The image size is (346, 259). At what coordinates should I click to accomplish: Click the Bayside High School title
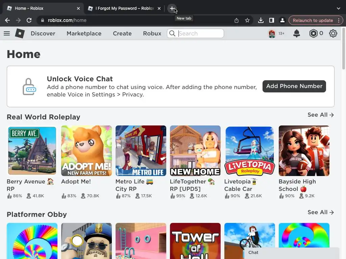click(297, 185)
